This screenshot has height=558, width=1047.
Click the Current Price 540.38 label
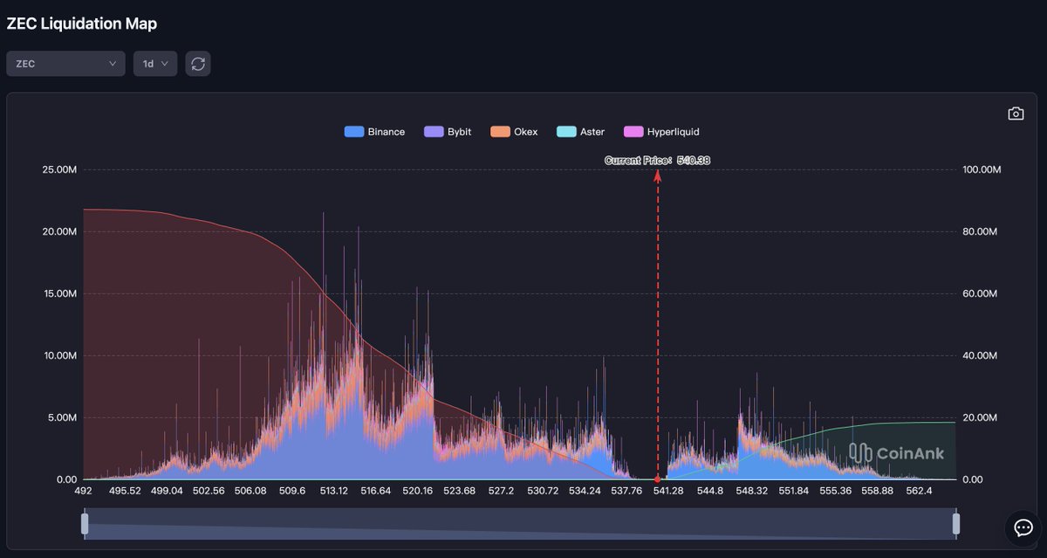657,161
